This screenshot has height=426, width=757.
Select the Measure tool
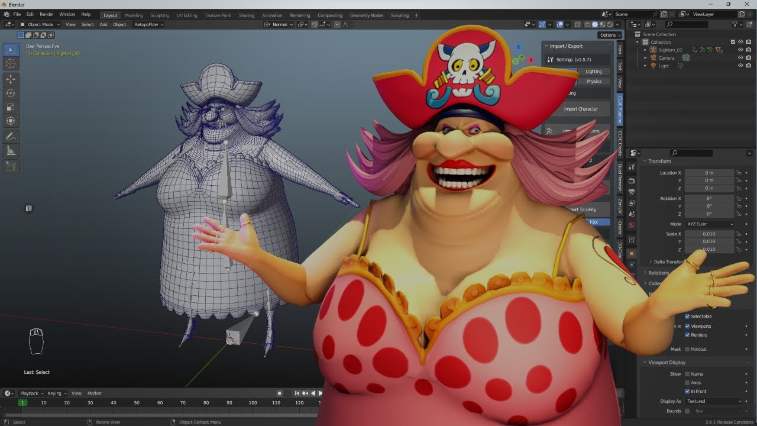11,151
